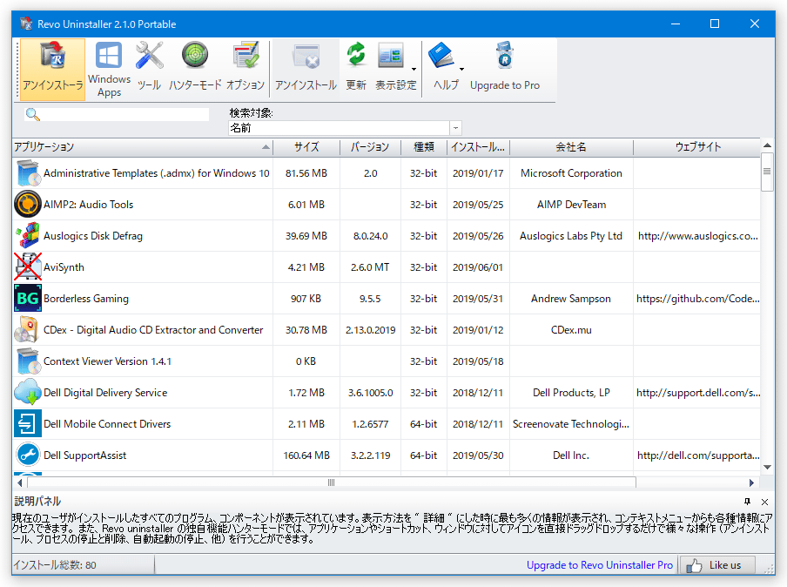Click the https://github.com/Code... website cell

click(697, 299)
